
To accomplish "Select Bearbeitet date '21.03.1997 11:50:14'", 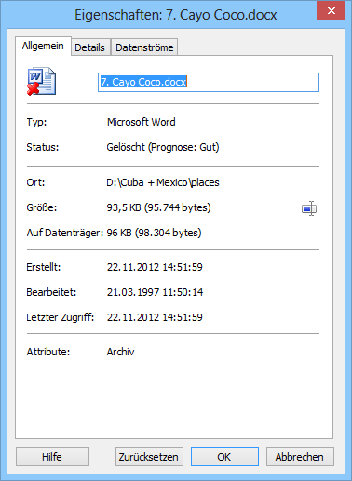I will coord(155,292).
